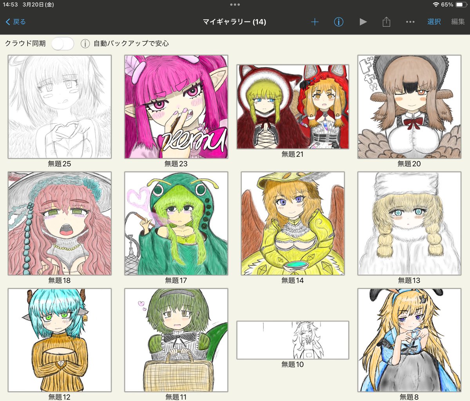Click the 無題12 title label
Viewport: 470px width, 401px height.
(60, 397)
